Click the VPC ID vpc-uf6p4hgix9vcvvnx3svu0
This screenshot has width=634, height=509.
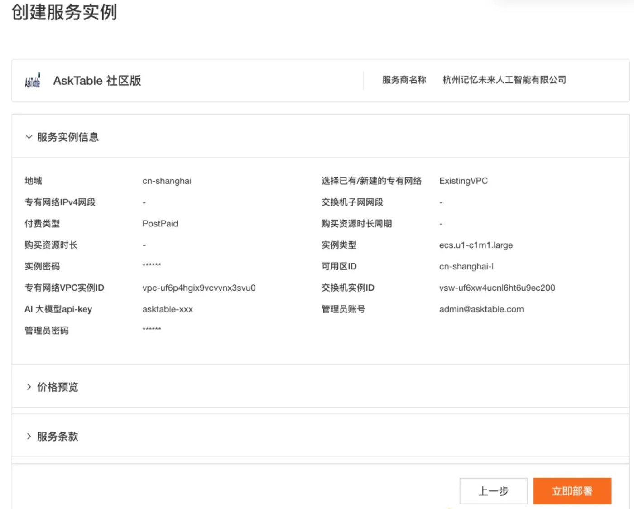199,288
